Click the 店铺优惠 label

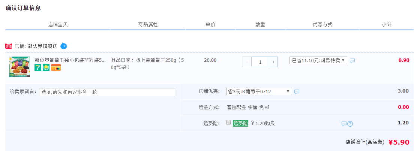(209, 91)
